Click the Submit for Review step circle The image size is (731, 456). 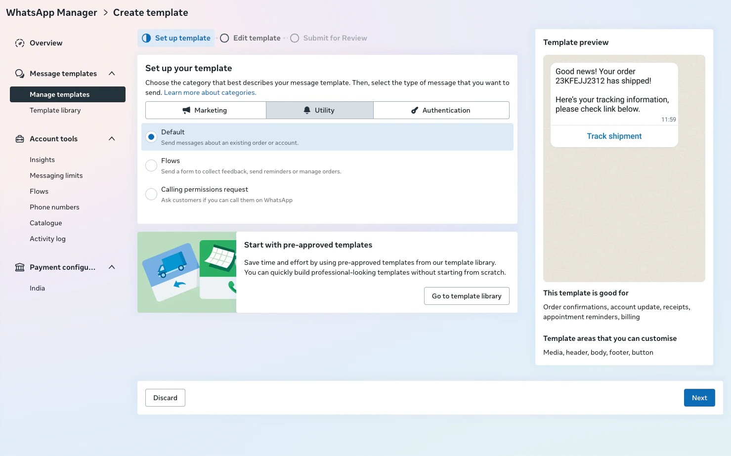[295, 38]
